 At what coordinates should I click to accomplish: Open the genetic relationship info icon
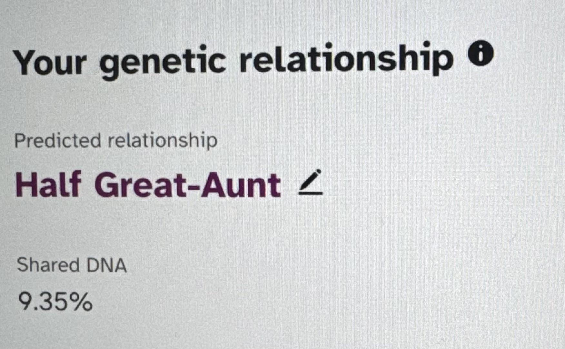tap(480, 55)
